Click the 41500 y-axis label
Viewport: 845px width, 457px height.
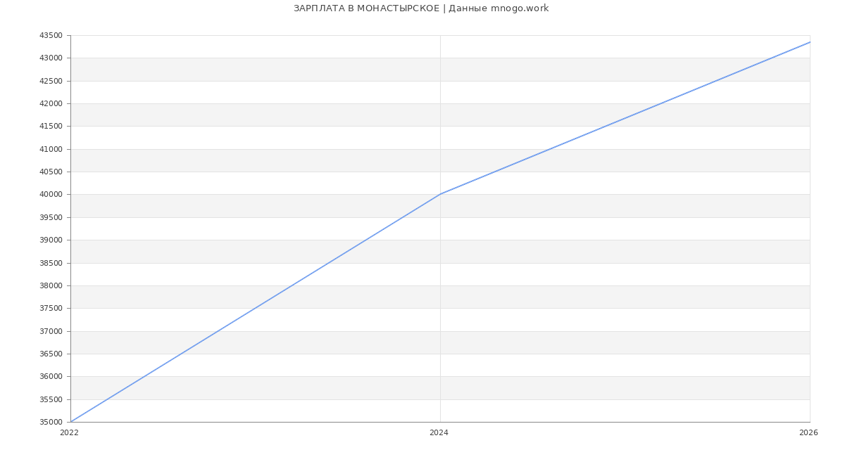(x=51, y=127)
